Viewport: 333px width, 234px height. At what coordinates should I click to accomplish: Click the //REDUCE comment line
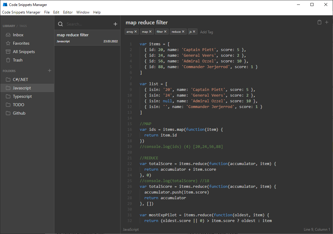149,158
